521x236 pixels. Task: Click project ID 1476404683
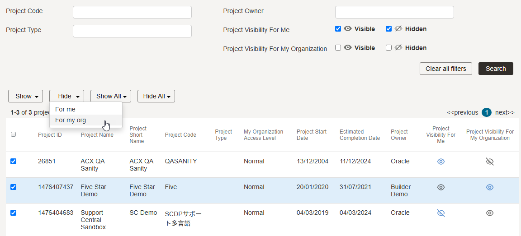click(56, 213)
